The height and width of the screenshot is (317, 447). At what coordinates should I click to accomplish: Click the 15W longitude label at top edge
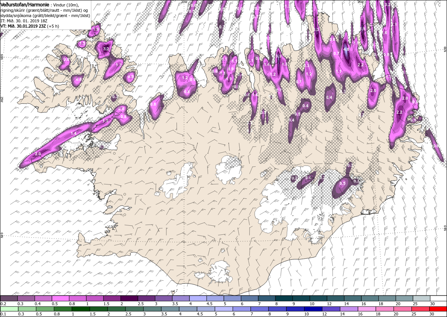coord(361,2)
